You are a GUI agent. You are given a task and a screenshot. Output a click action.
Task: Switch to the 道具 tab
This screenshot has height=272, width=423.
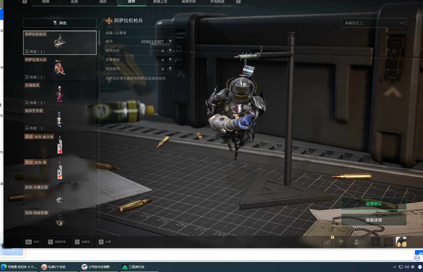[x=103, y=2]
